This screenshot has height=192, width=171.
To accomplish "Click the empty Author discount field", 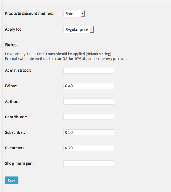I will pyautogui.click(x=89, y=102).
